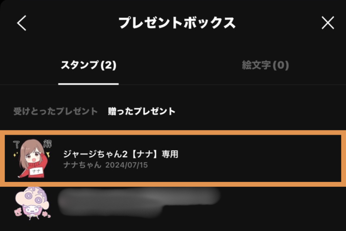This screenshot has height=231, width=346.
Task: Click the recipient name ナナちゃん
Action: click(x=82, y=165)
